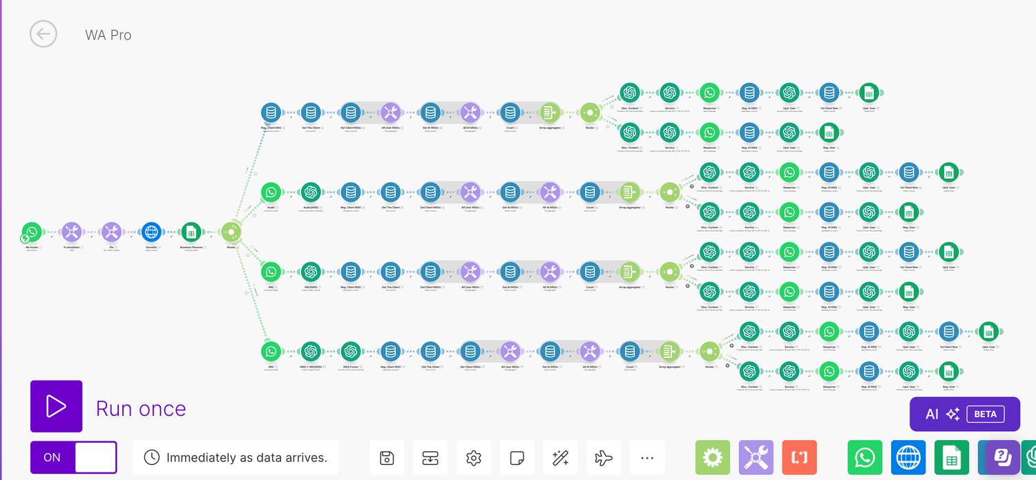Go back using the arrow beside WA Pro
This screenshot has height=480, width=1036.
[43, 34]
